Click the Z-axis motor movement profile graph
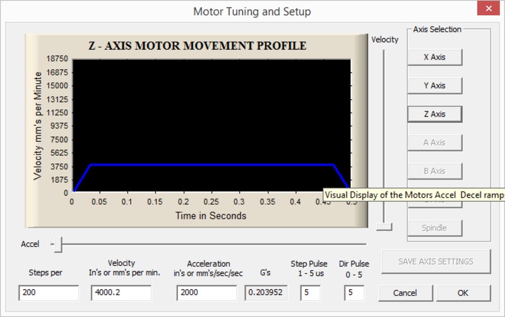This screenshot has height=317, width=505. [211, 126]
